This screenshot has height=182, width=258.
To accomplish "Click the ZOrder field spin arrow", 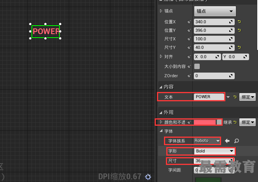I will click(231, 76).
